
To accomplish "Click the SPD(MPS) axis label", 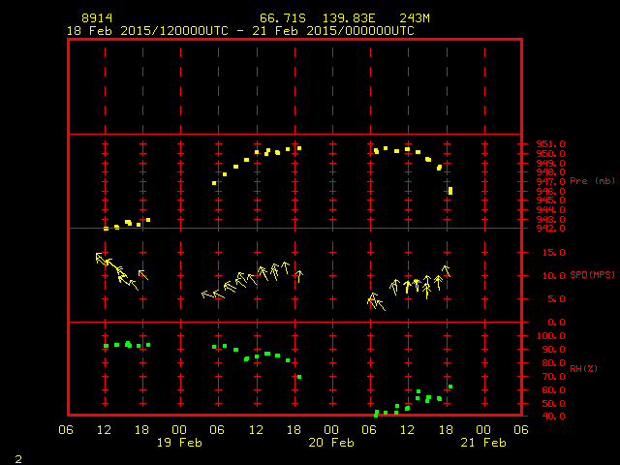I will (592, 275).
